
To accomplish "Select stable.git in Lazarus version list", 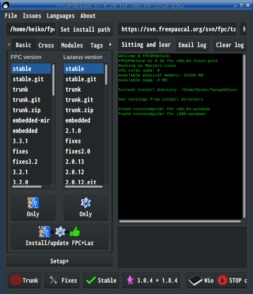I will pyautogui.click(x=84, y=79).
